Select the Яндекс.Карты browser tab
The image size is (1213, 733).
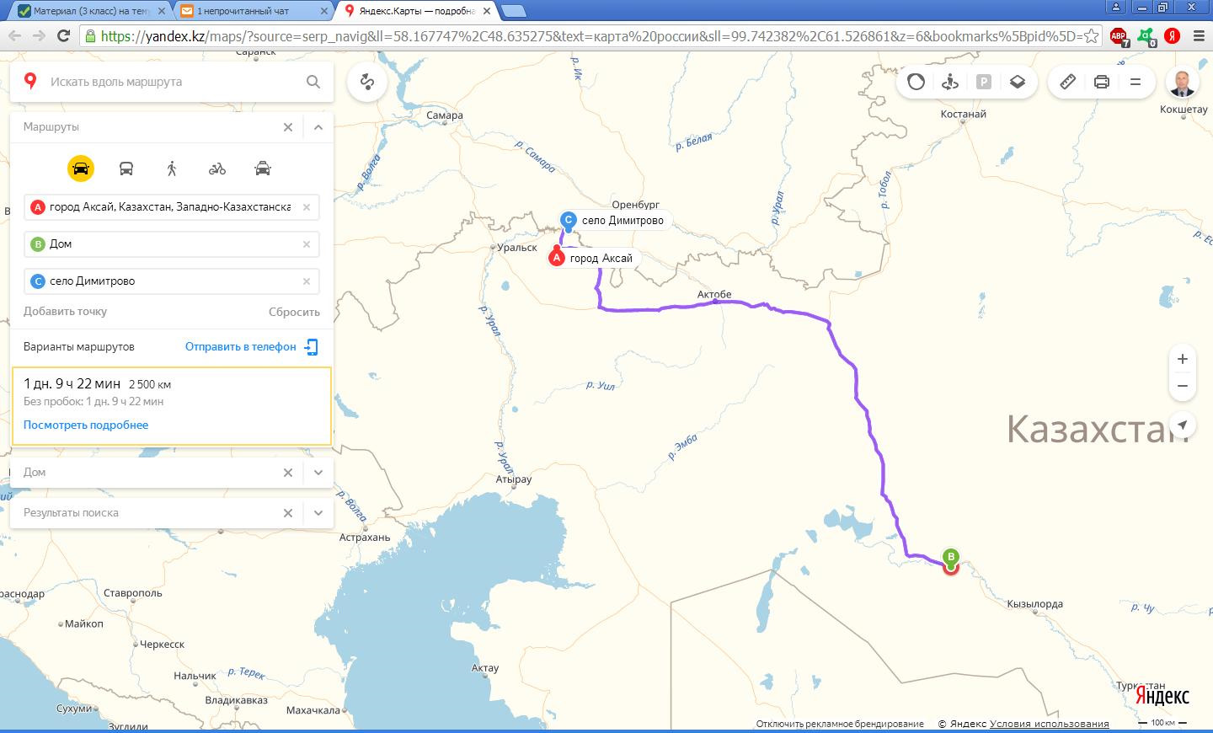point(417,11)
